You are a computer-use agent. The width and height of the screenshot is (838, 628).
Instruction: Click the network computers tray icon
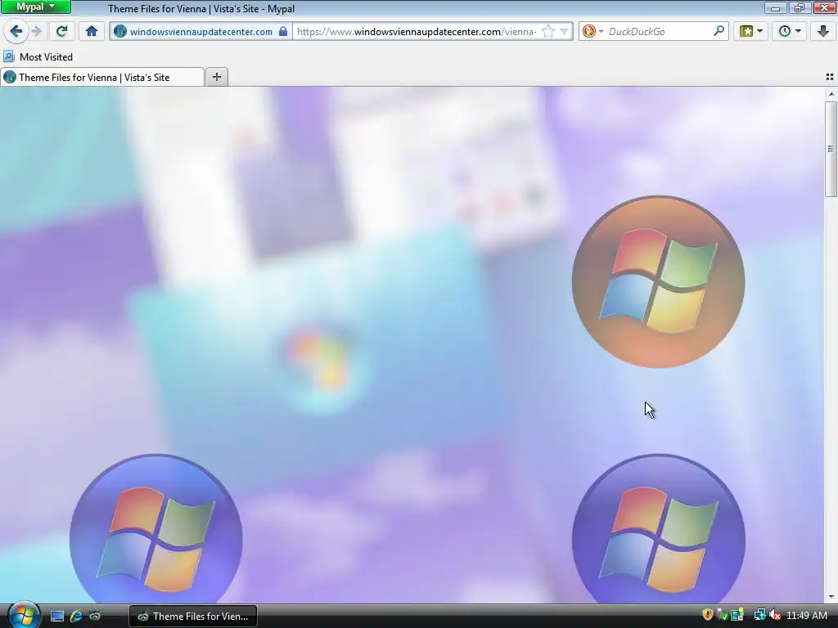coord(759,615)
